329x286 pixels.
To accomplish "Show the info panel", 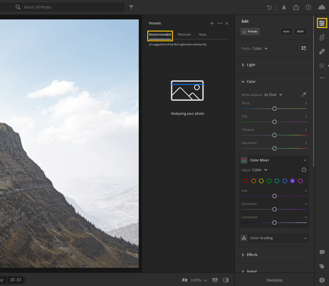I will click(322, 280).
